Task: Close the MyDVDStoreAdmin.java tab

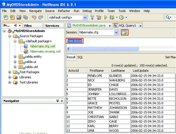Action: click(x=110, y=26)
